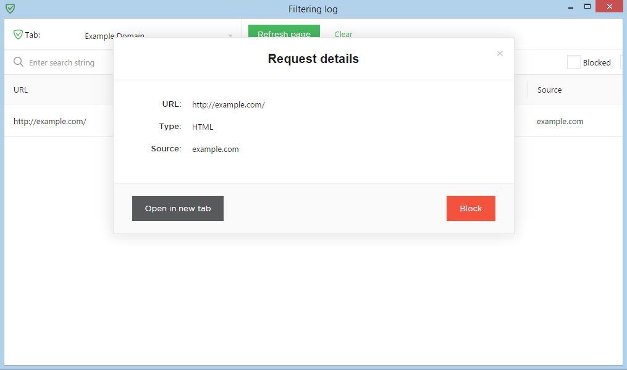Close the Filtering log window

pyautogui.click(x=609, y=6)
